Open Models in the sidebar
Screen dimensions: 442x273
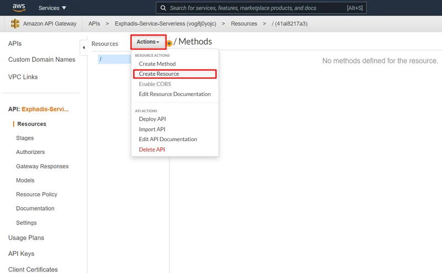(25, 180)
